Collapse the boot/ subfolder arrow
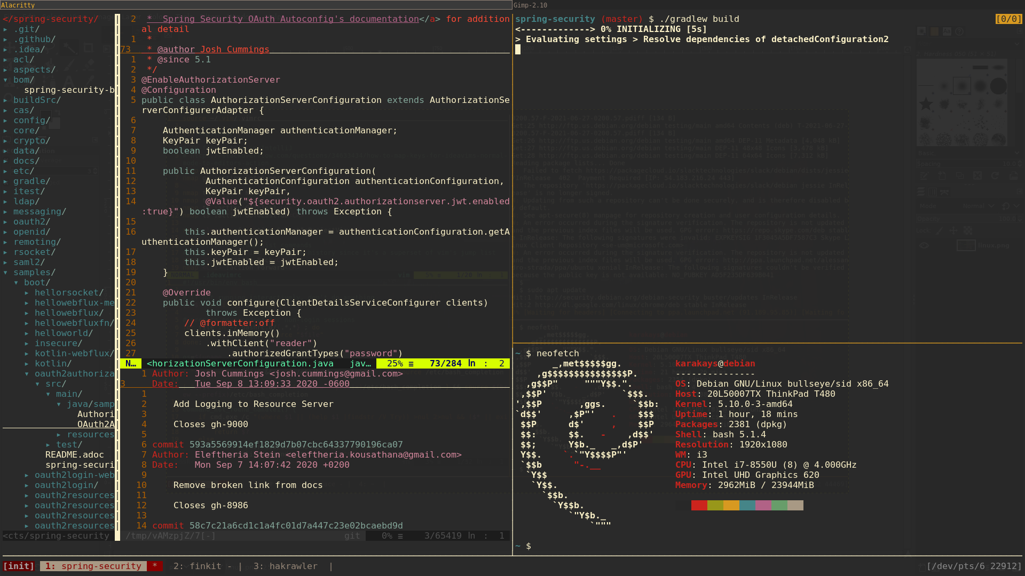The image size is (1025, 576). (16, 283)
